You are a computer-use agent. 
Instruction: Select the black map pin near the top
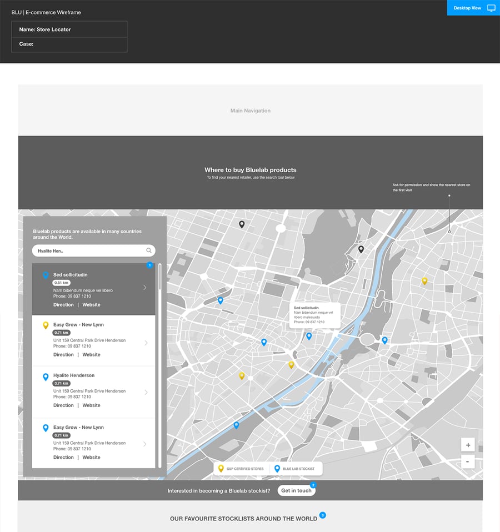coord(242,224)
